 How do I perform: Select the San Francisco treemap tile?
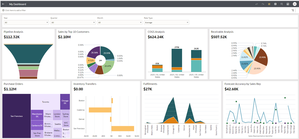click(x=17, y=116)
